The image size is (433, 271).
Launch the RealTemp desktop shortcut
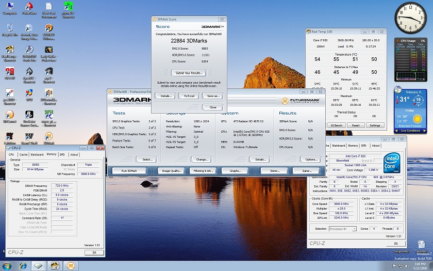10,54
